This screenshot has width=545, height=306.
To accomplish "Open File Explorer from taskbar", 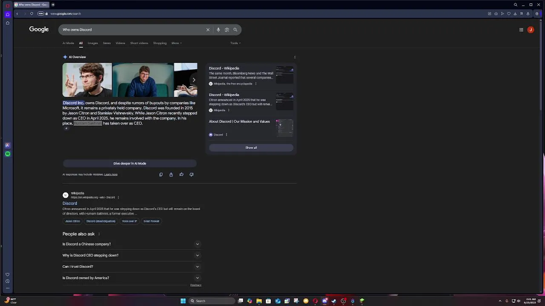I will (259, 301).
